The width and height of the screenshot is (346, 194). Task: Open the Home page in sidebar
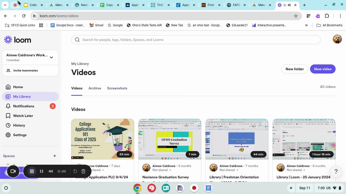(x=30, y=87)
